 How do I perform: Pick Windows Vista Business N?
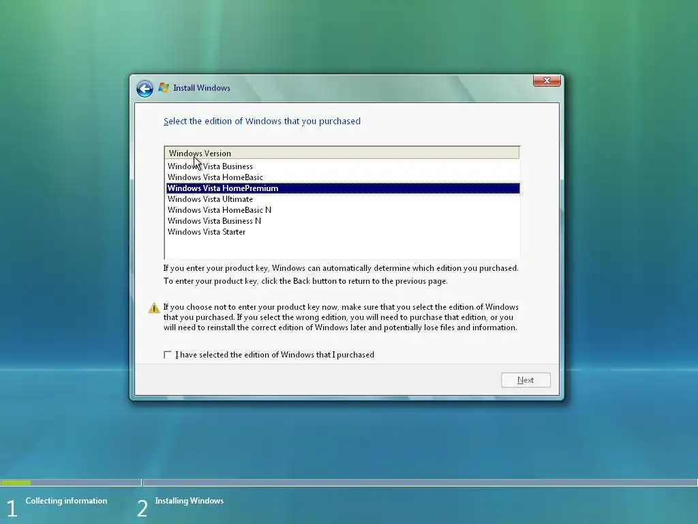[343, 221]
